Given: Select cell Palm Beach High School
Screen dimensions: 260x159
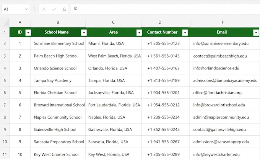Looking at the screenshot, I should tap(58, 56).
